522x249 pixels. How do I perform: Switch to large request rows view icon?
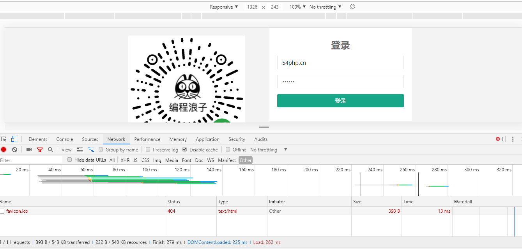coord(80,149)
